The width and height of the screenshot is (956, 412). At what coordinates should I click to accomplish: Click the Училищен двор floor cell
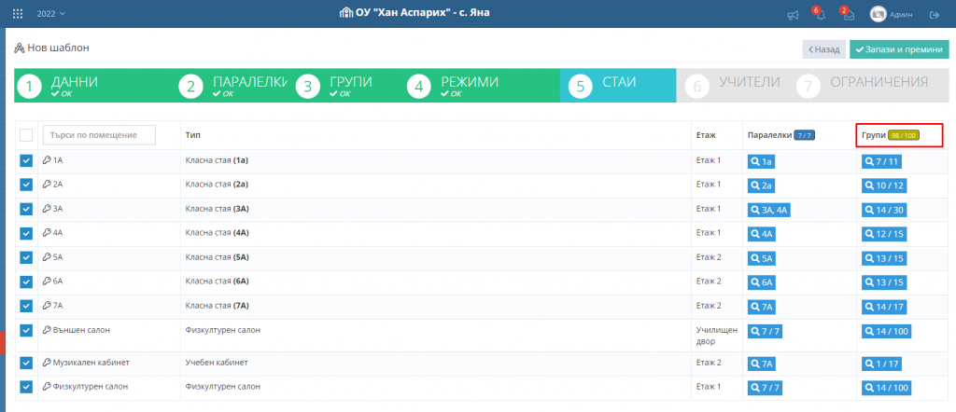(717, 336)
